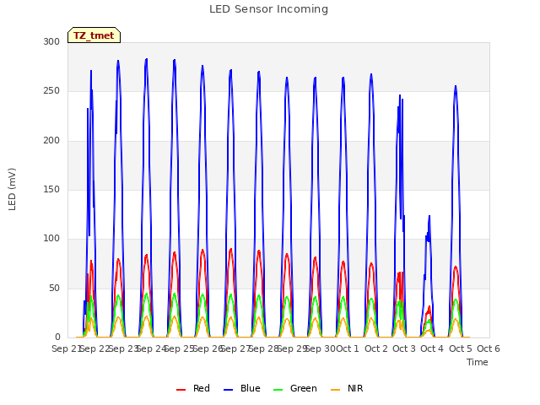Click the low blue peak at Oct 4
540x405 pixels.
coord(429,217)
